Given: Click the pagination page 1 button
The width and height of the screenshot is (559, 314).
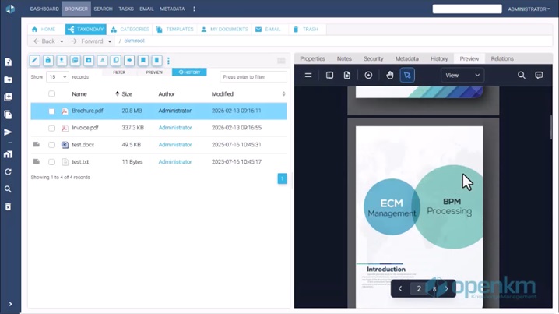Looking at the screenshot, I should [x=282, y=178].
